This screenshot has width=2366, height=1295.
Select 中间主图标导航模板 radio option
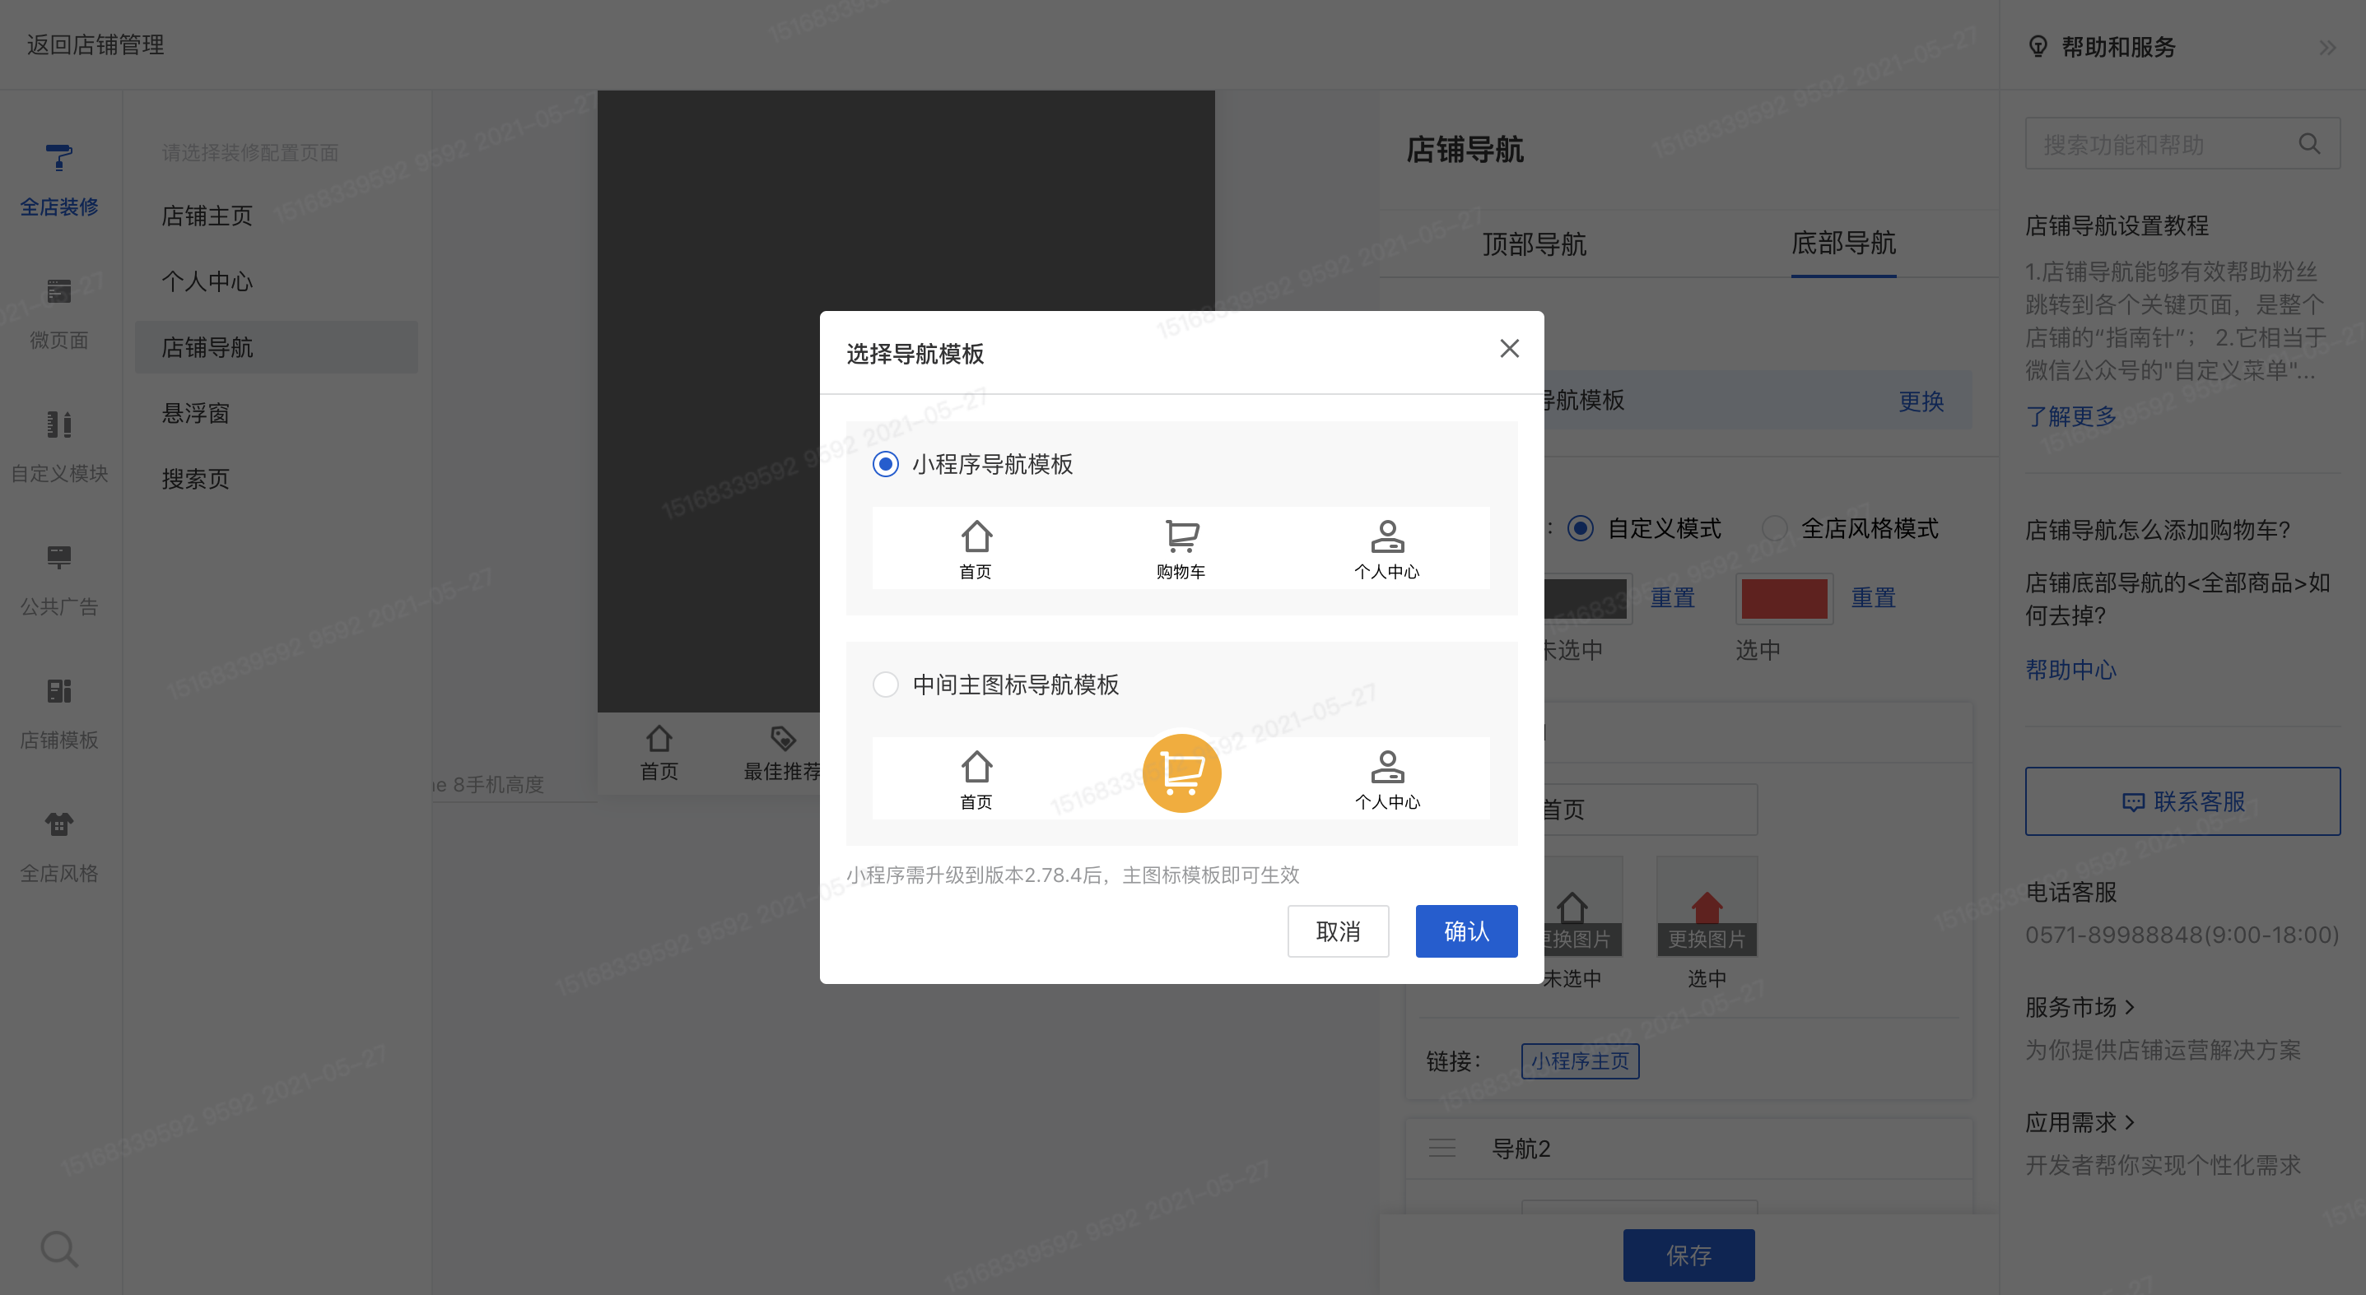click(886, 685)
